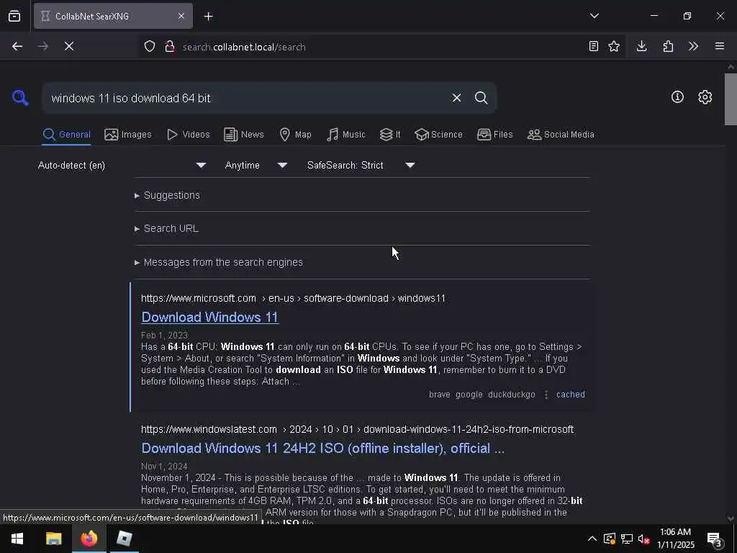Click the Feb 1, 2023 date text

[x=165, y=336]
